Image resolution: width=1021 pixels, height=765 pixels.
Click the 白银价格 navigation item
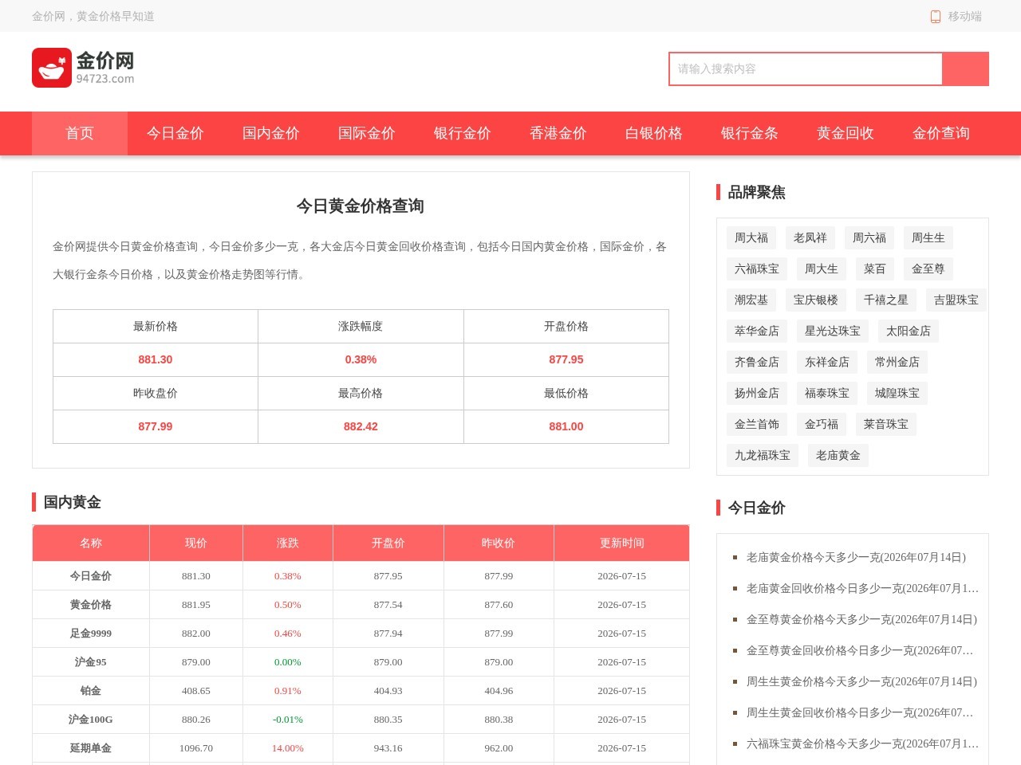tap(654, 133)
